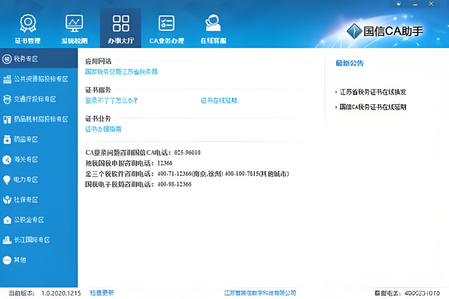Open 在线客服 online customer service
449x299 pixels.
[213, 27]
